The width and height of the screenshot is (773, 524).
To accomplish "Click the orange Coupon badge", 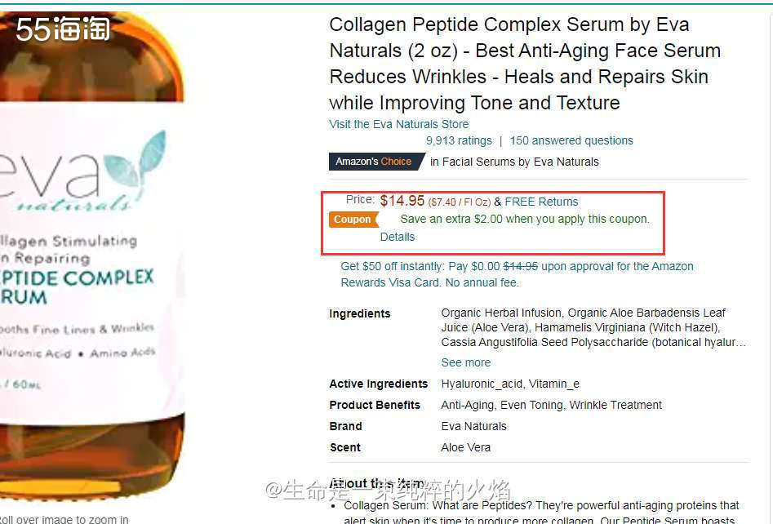I will 353,220.
